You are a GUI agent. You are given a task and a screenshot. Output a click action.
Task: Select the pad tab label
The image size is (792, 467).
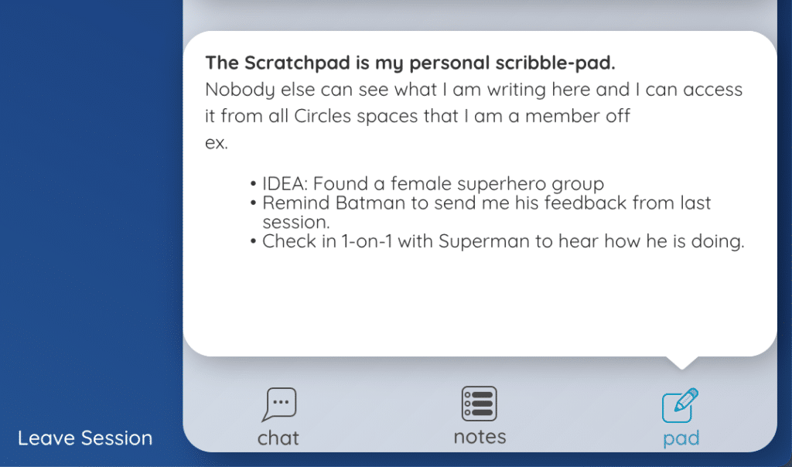click(x=681, y=438)
